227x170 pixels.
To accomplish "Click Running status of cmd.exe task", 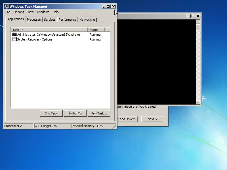I will 95,35.
